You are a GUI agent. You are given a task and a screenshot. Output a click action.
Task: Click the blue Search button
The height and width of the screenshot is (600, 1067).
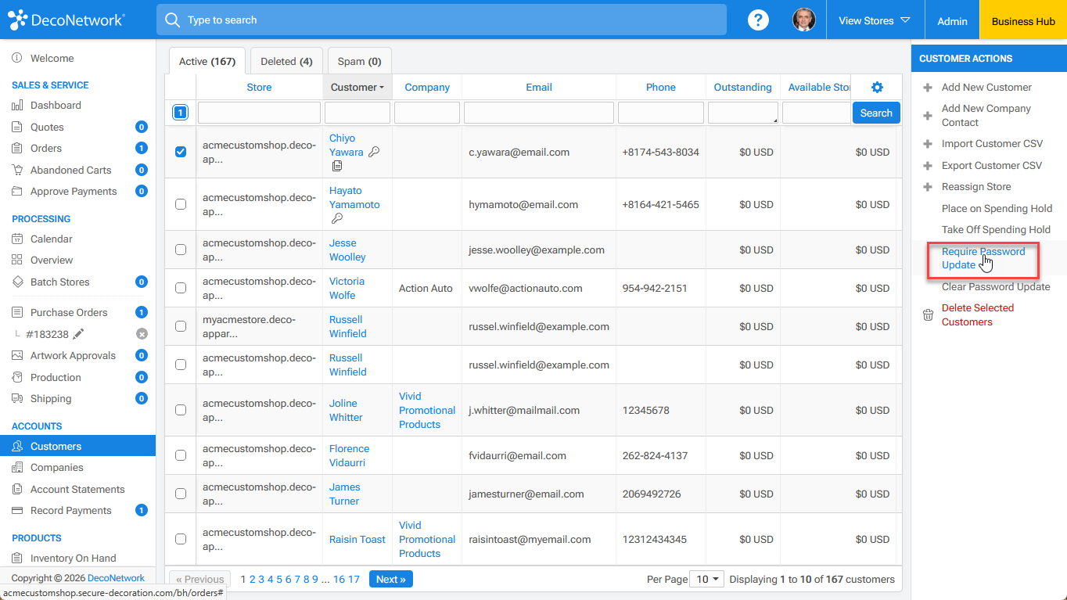point(876,113)
